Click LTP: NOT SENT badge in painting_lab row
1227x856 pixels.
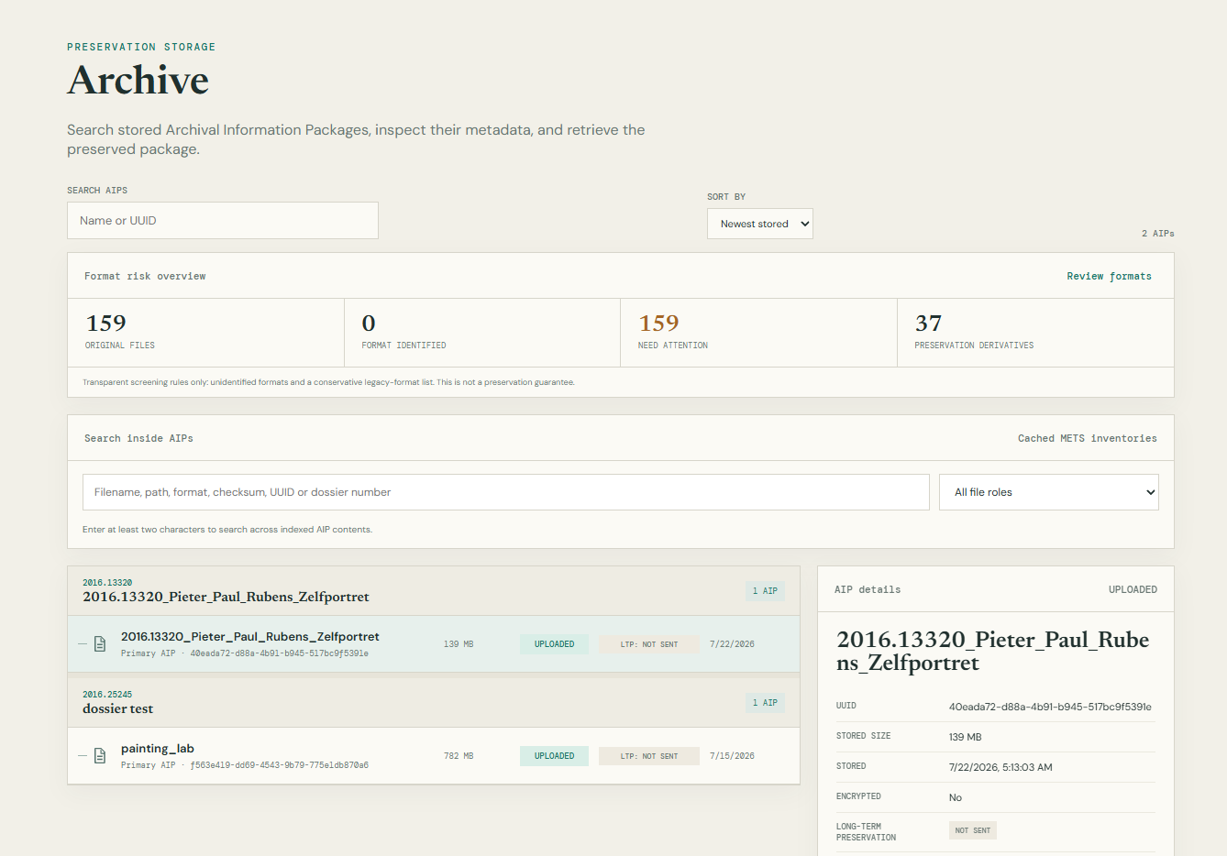649,756
